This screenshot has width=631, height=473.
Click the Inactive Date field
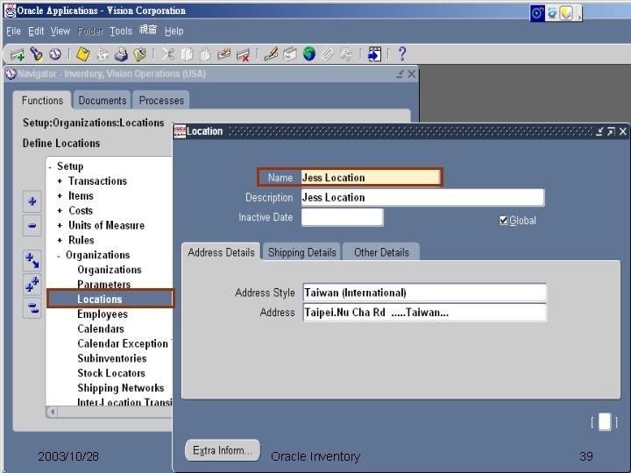(342, 217)
